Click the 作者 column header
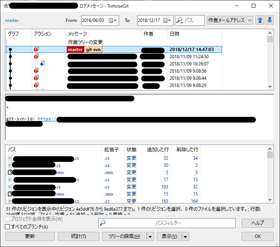 154,34
